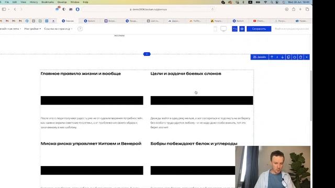Click Wi-Fi icon in menu bar
This screenshot has width=335, height=188.
tap(265, 2)
